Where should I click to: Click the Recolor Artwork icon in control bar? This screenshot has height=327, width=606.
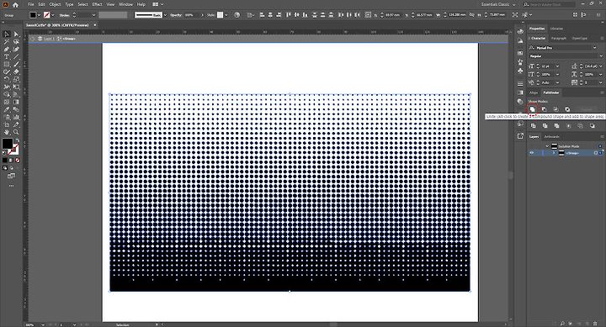point(237,15)
